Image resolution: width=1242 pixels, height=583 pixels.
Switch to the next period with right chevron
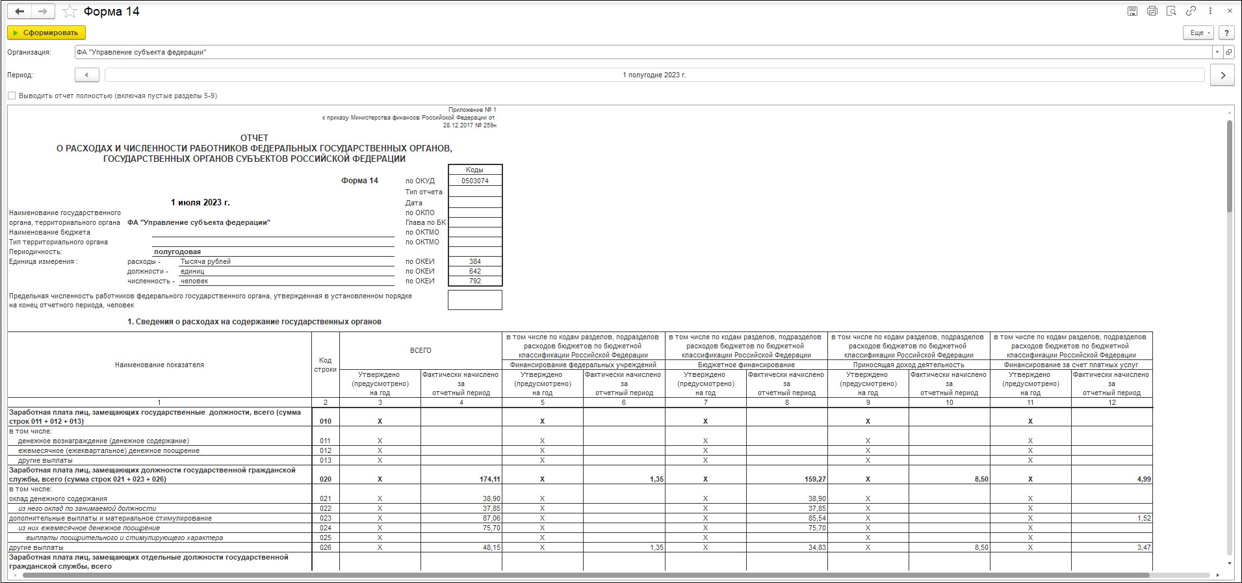[x=1223, y=75]
